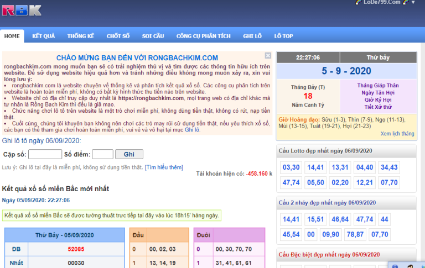Open the GHI LÔ menu
425x268 pixels.
[252, 36]
